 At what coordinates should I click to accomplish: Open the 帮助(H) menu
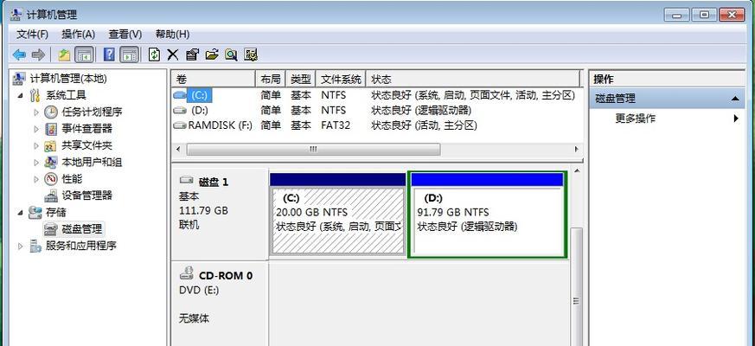click(x=172, y=35)
